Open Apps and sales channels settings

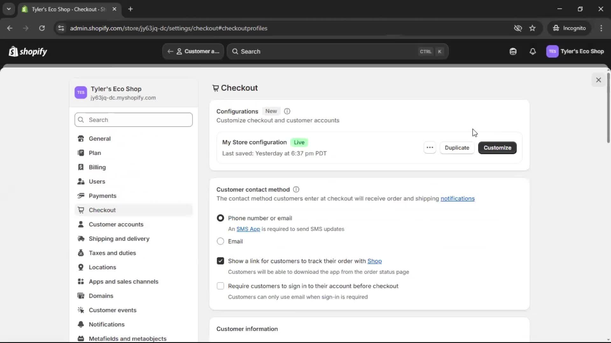coord(124,281)
